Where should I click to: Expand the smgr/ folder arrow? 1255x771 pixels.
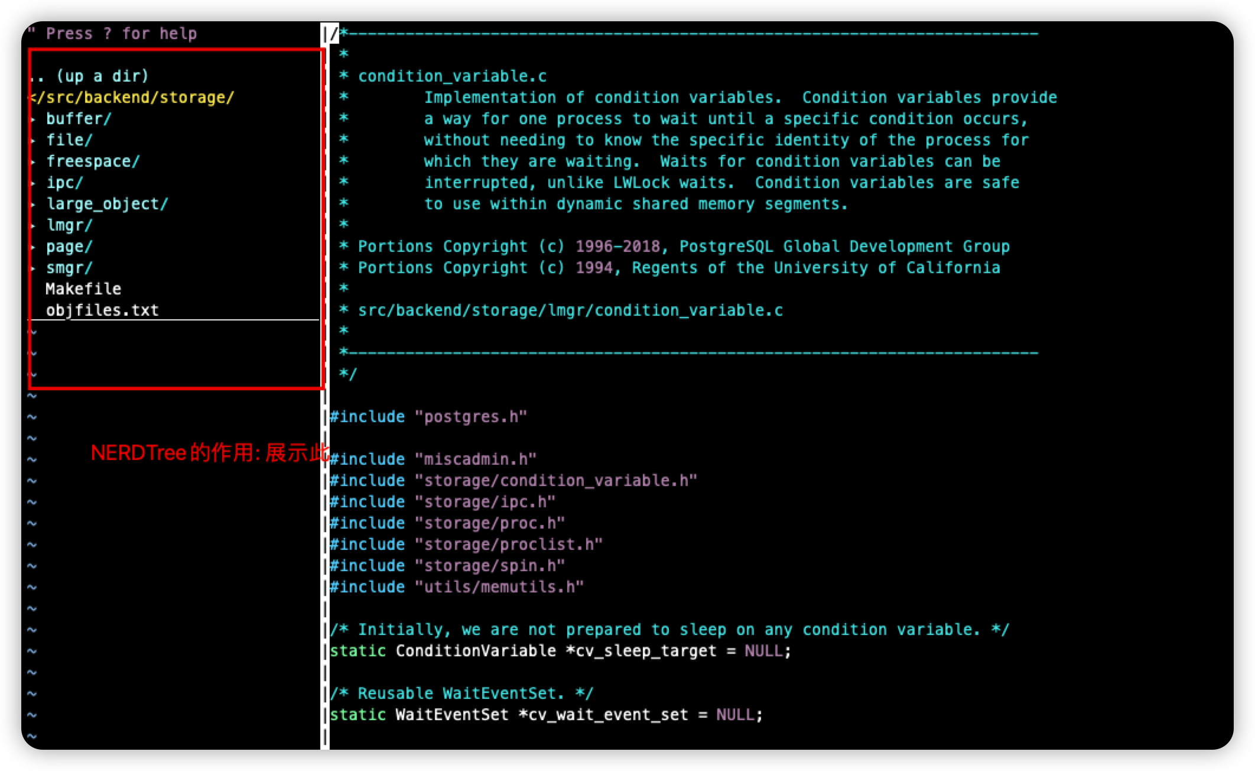pyautogui.click(x=34, y=268)
